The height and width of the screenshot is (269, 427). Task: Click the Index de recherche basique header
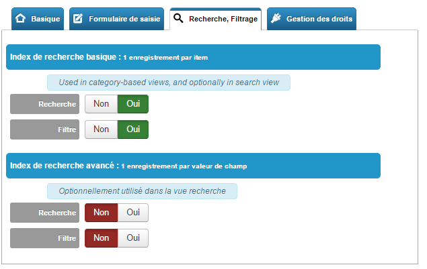tap(194, 57)
